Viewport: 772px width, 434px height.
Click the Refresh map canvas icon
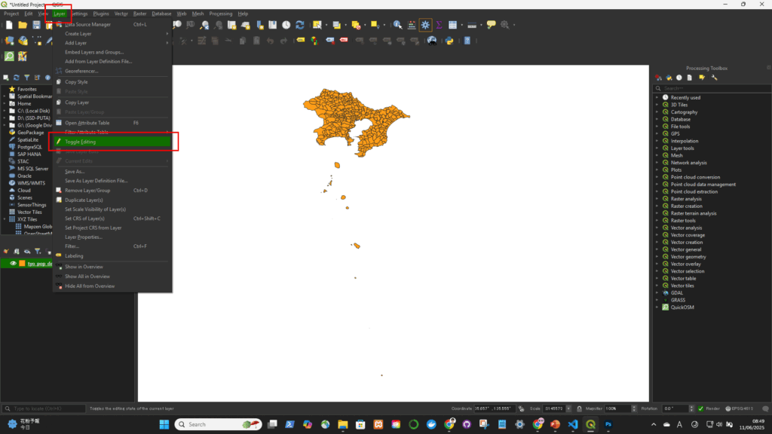299,25
